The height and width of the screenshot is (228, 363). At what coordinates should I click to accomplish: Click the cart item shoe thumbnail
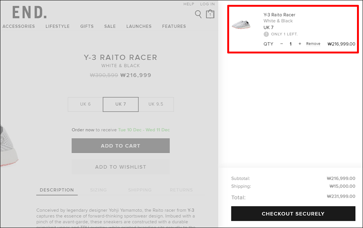pos(241,24)
